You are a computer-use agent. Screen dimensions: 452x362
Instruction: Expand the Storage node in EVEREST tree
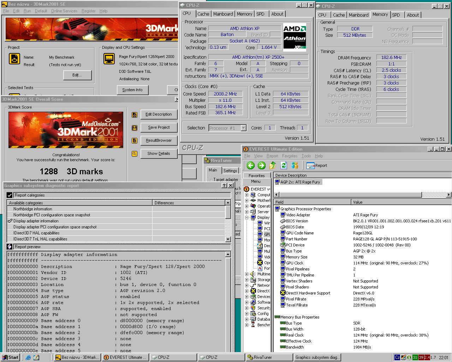point(246,280)
